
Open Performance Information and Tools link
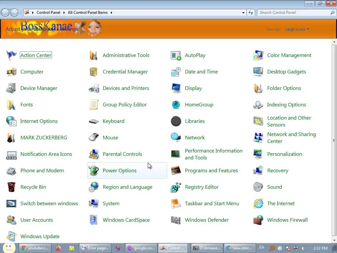[214, 154]
